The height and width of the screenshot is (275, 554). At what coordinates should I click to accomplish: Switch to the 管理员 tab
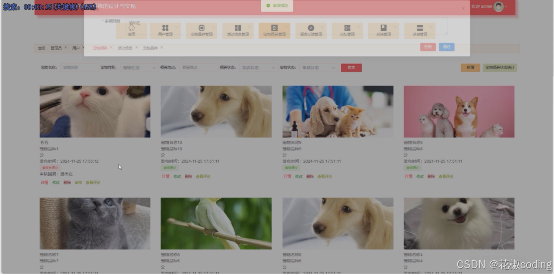pyautogui.click(x=56, y=48)
